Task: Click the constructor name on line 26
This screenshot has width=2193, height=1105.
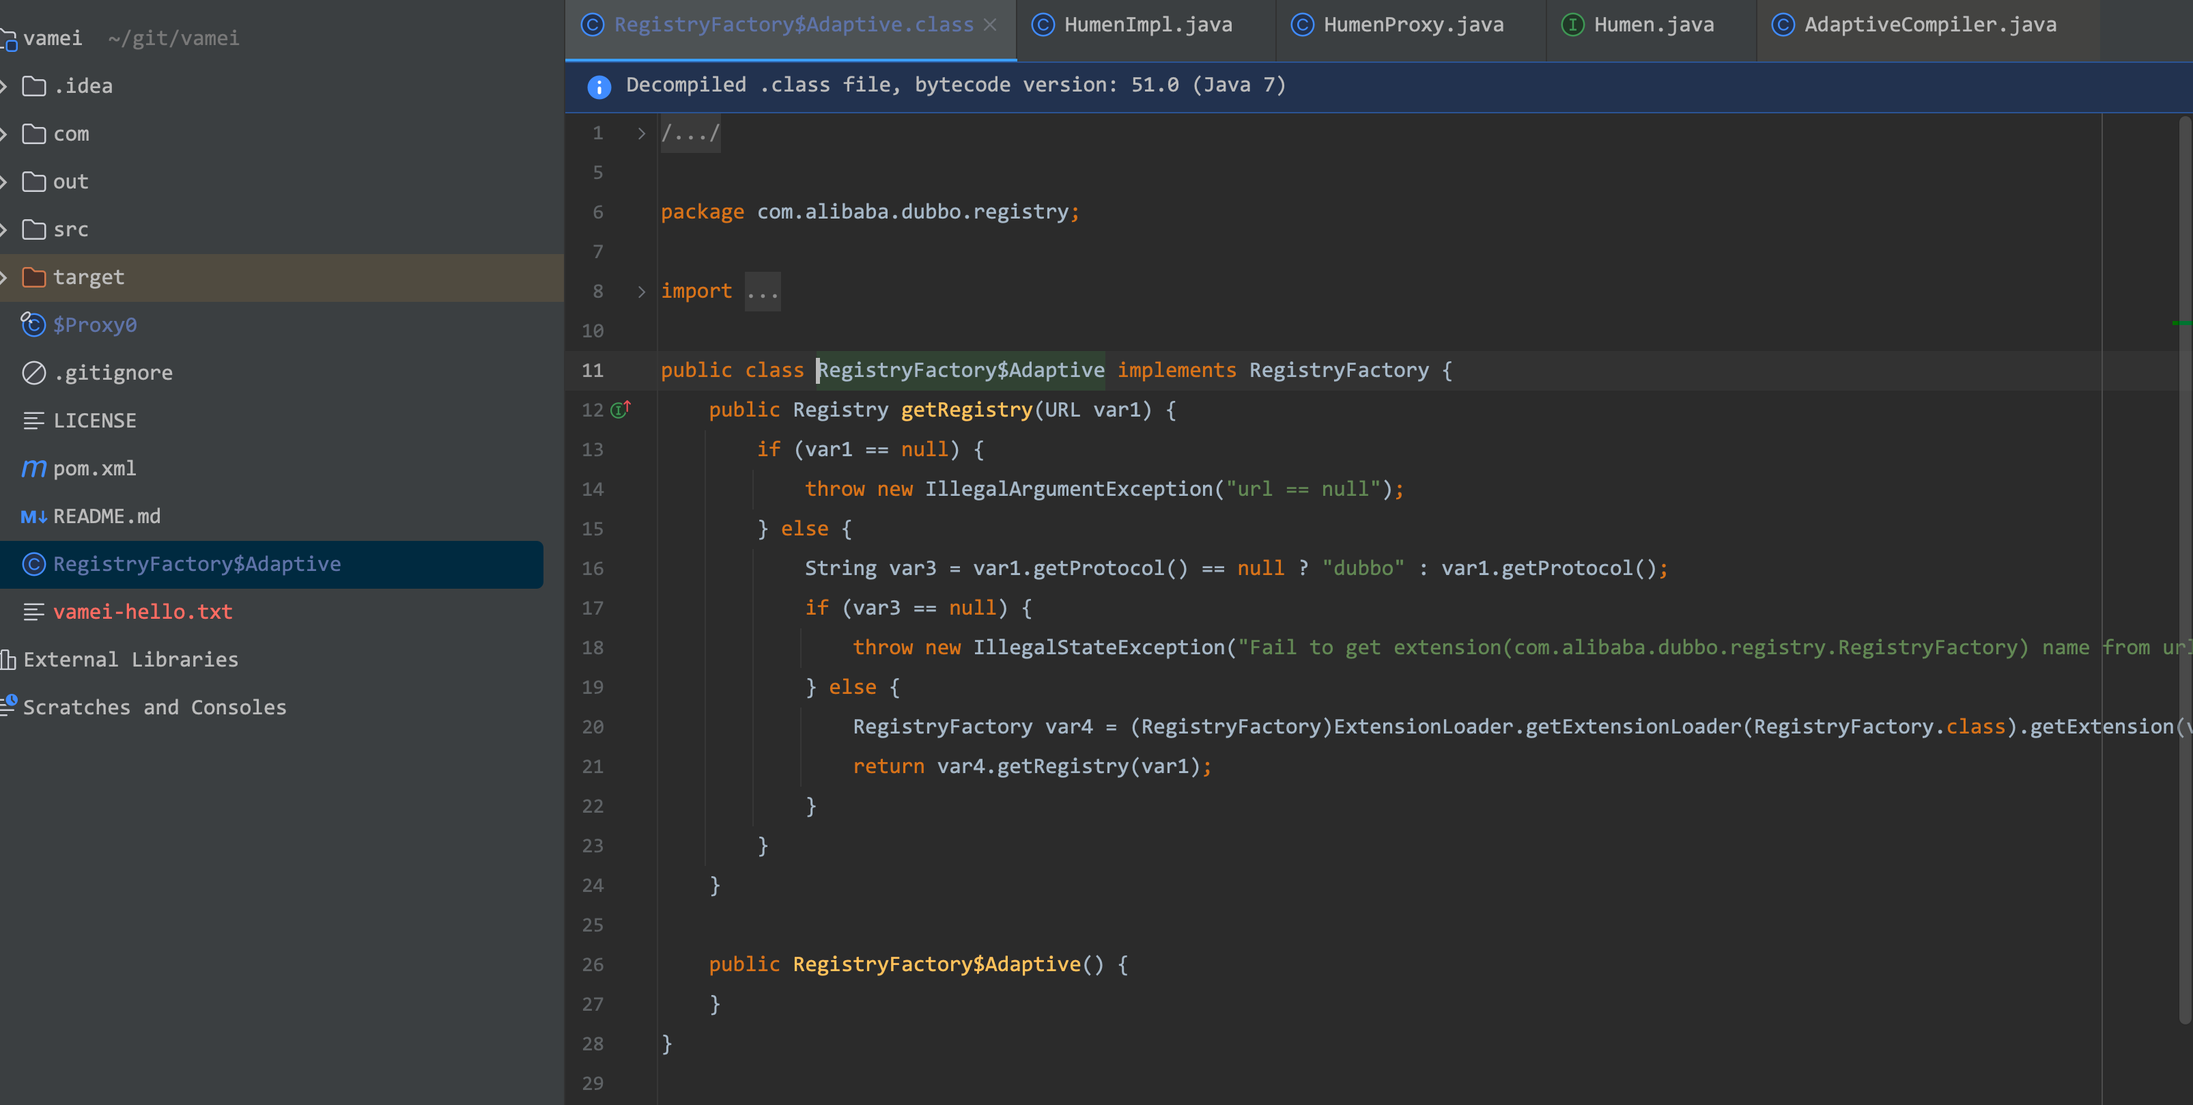Action: 937,964
